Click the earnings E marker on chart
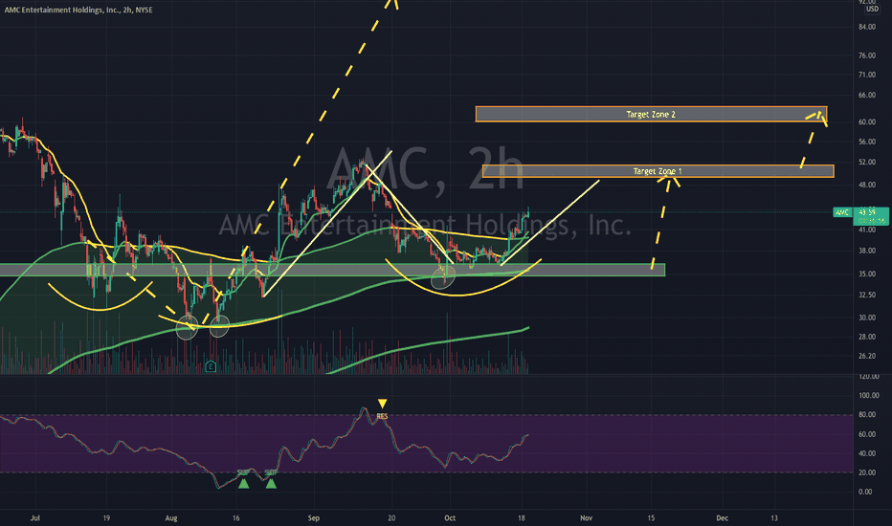Screen dimensions: 892x526 pos(211,366)
